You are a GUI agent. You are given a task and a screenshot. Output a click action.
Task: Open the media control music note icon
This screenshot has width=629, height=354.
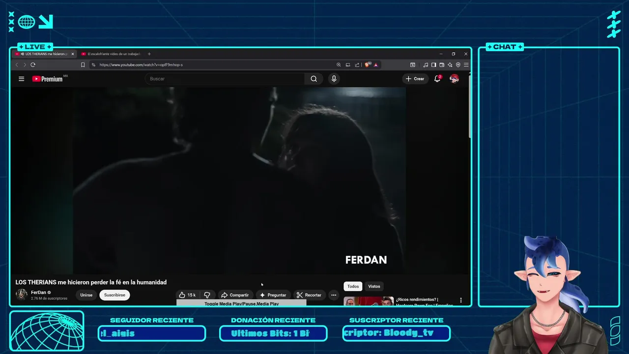(x=426, y=65)
